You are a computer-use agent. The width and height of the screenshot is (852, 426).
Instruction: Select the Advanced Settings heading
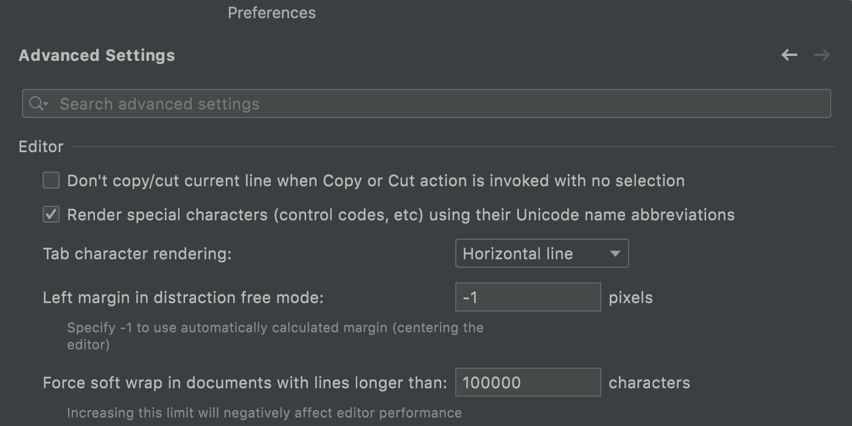(x=97, y=55)
